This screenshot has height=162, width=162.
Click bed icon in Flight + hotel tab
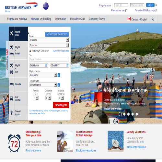[x=12, y=54]
